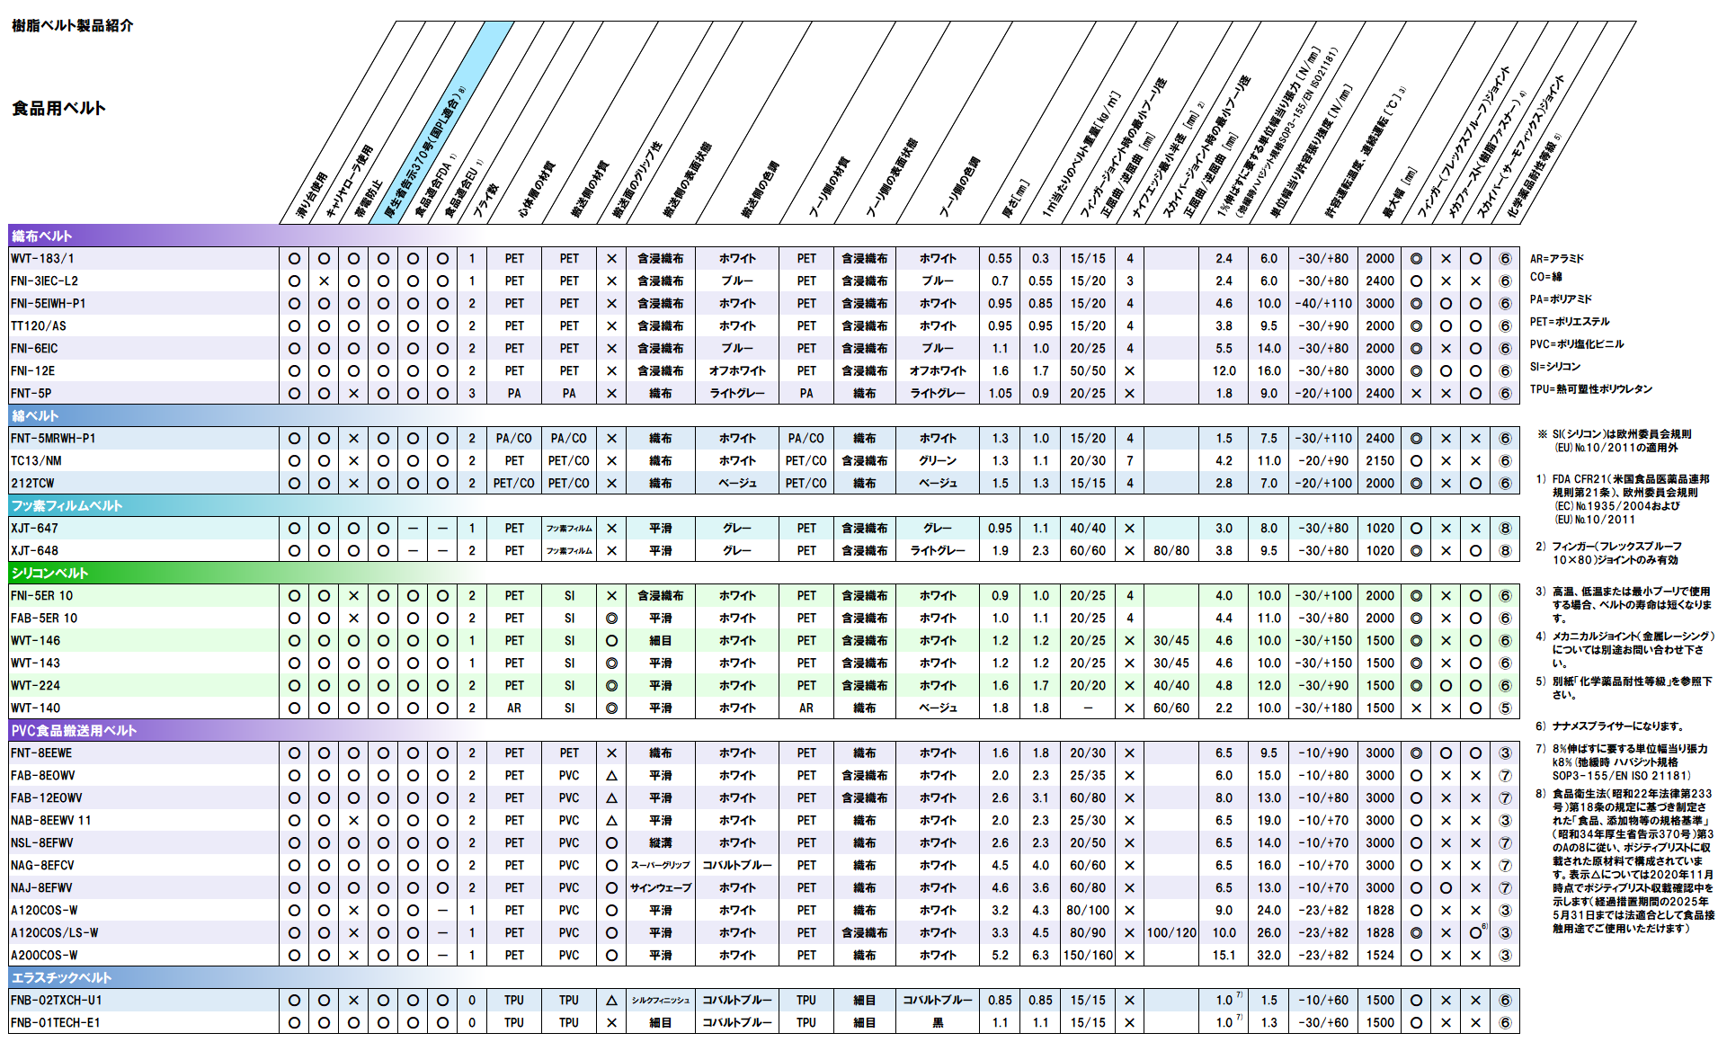This screenshot has height=1042, width=1718.
Task: Select product name WVT-143
Action: click(36, 663)
